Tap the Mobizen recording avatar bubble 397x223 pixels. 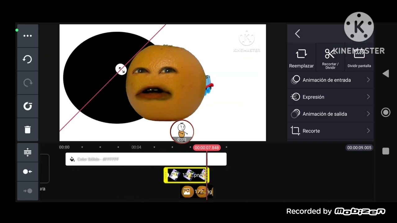(x=182, y=132)
